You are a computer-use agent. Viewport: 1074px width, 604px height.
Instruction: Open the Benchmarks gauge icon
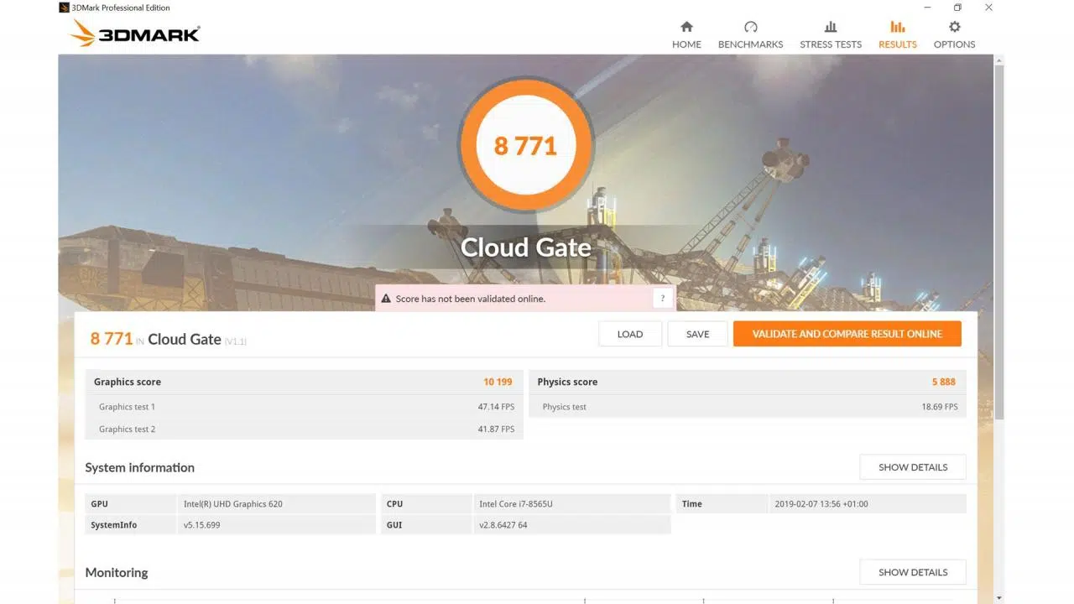click(x=750, y=27)
